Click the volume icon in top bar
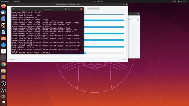The width and height of the screenshot is (189, 106). (182, 1)
